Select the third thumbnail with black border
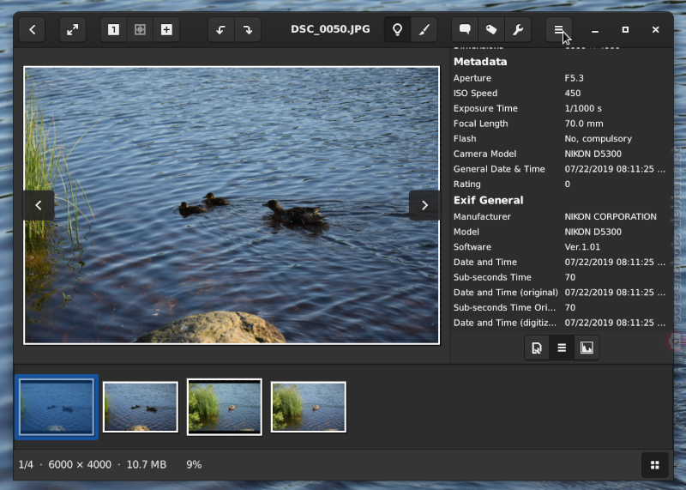The height and width of the screenshot is (490, 686). coord(225,407)
